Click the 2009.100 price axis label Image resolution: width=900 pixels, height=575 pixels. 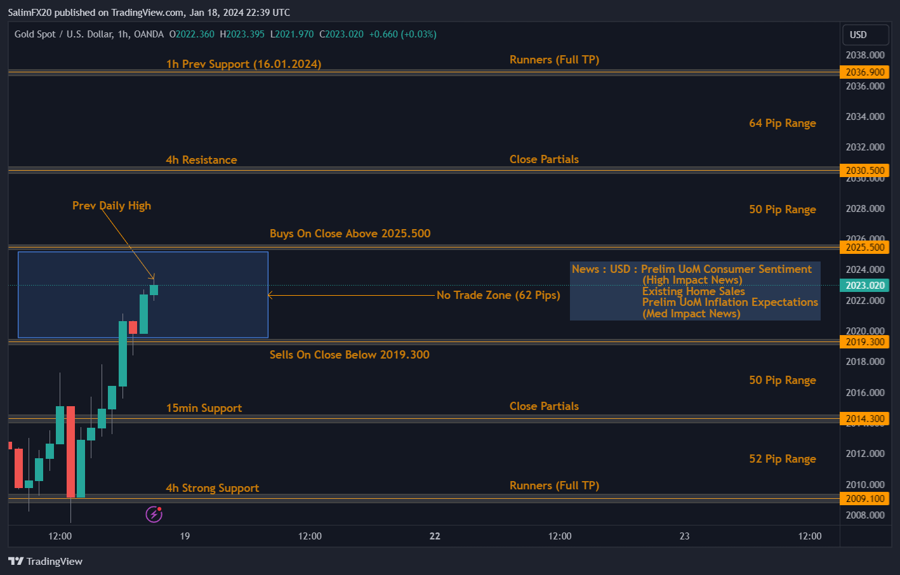point(864,499)
